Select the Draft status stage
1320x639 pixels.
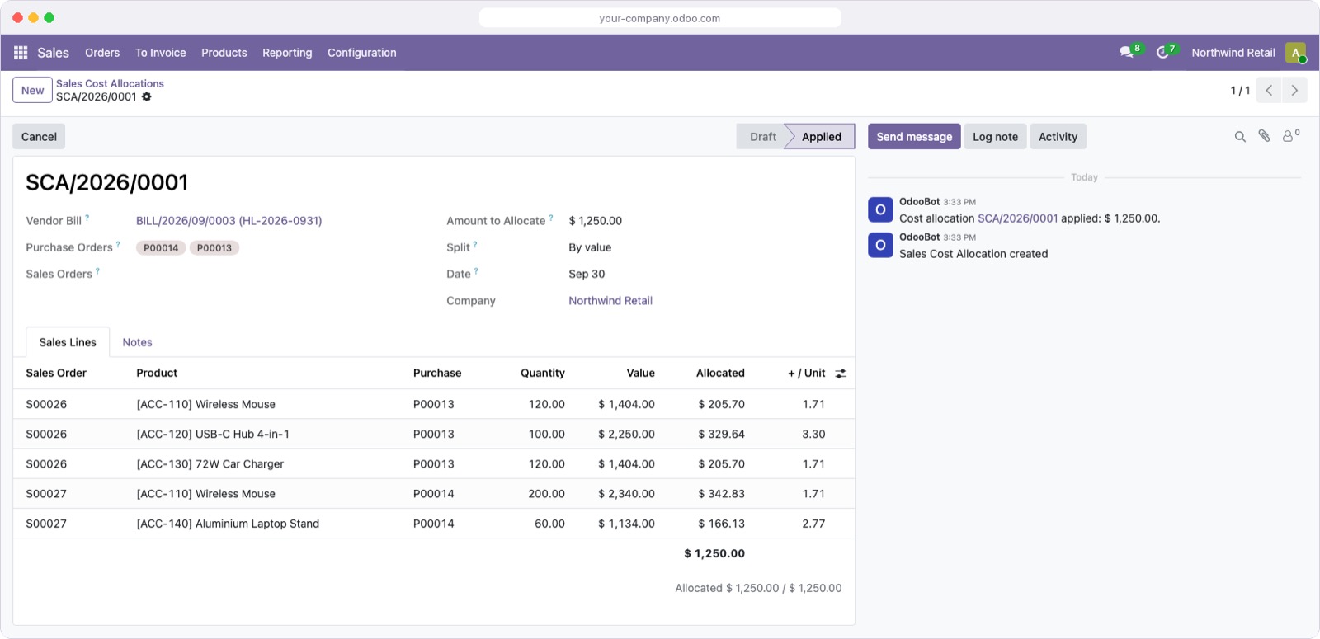[762, 137]
